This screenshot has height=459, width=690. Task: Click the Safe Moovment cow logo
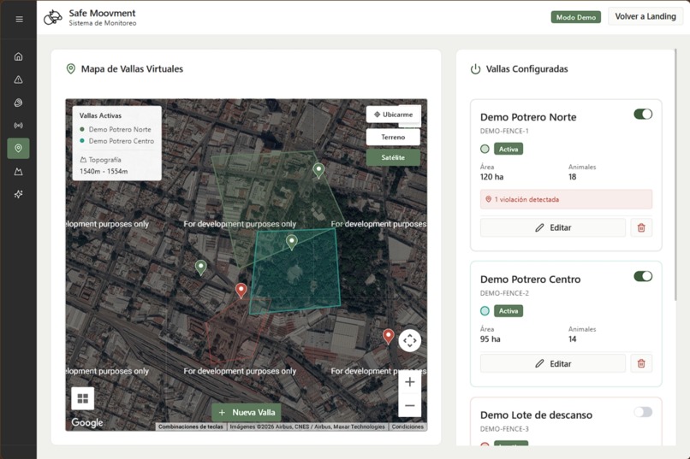click(x=53, y=18)
